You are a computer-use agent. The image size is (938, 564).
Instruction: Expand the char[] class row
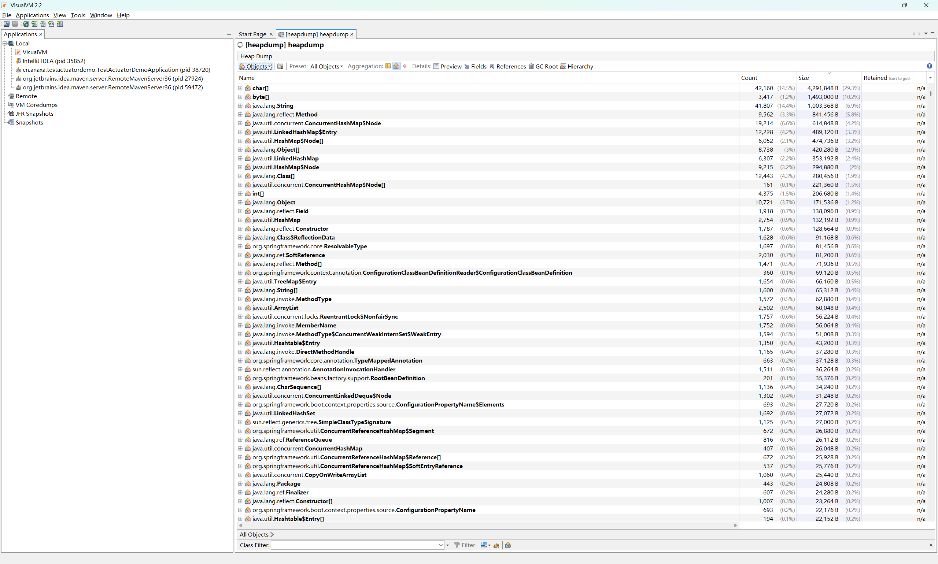click(240, 88)
